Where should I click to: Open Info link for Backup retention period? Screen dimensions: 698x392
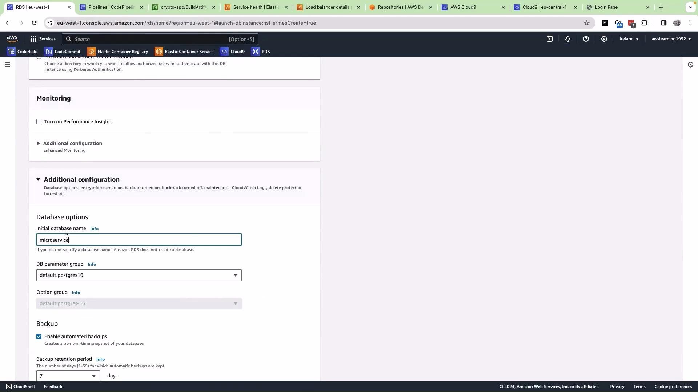coord(100,359)
